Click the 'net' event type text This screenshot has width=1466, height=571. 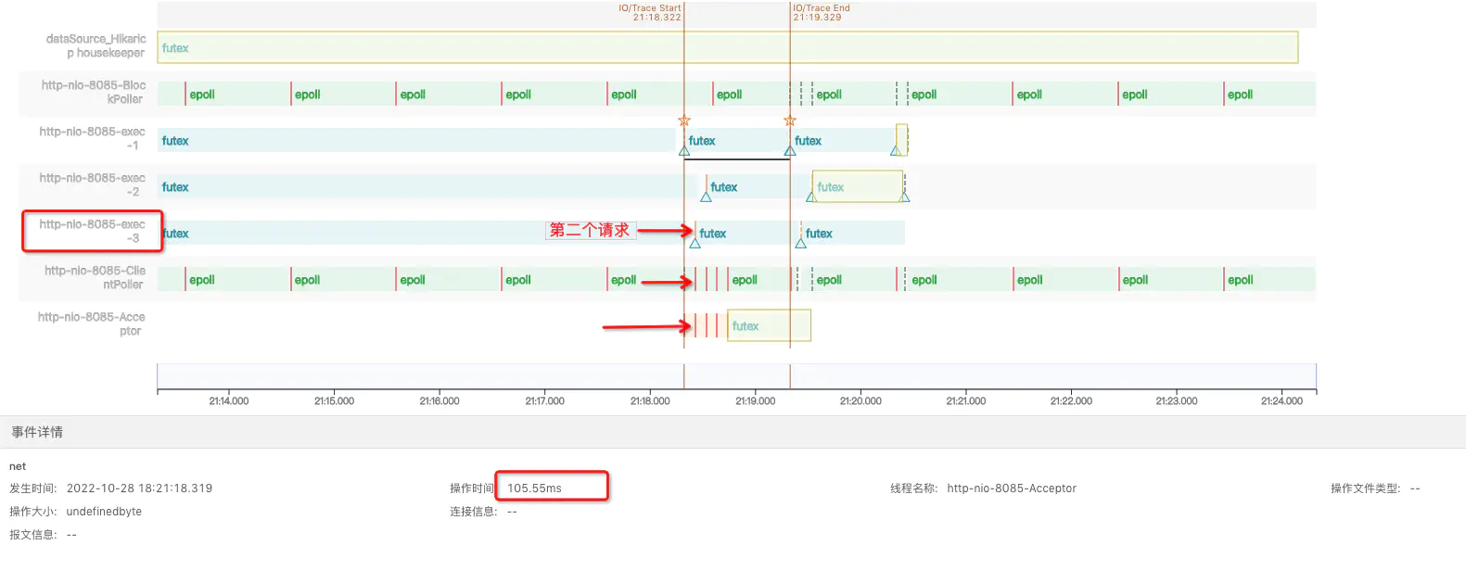(x=18, y=466)
